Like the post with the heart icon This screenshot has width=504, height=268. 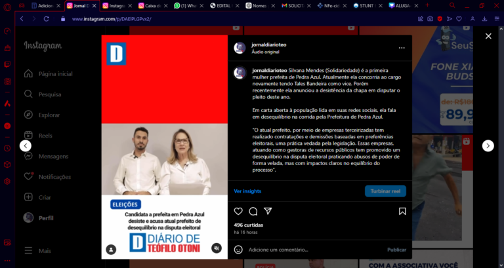click(x=238, y=211)
